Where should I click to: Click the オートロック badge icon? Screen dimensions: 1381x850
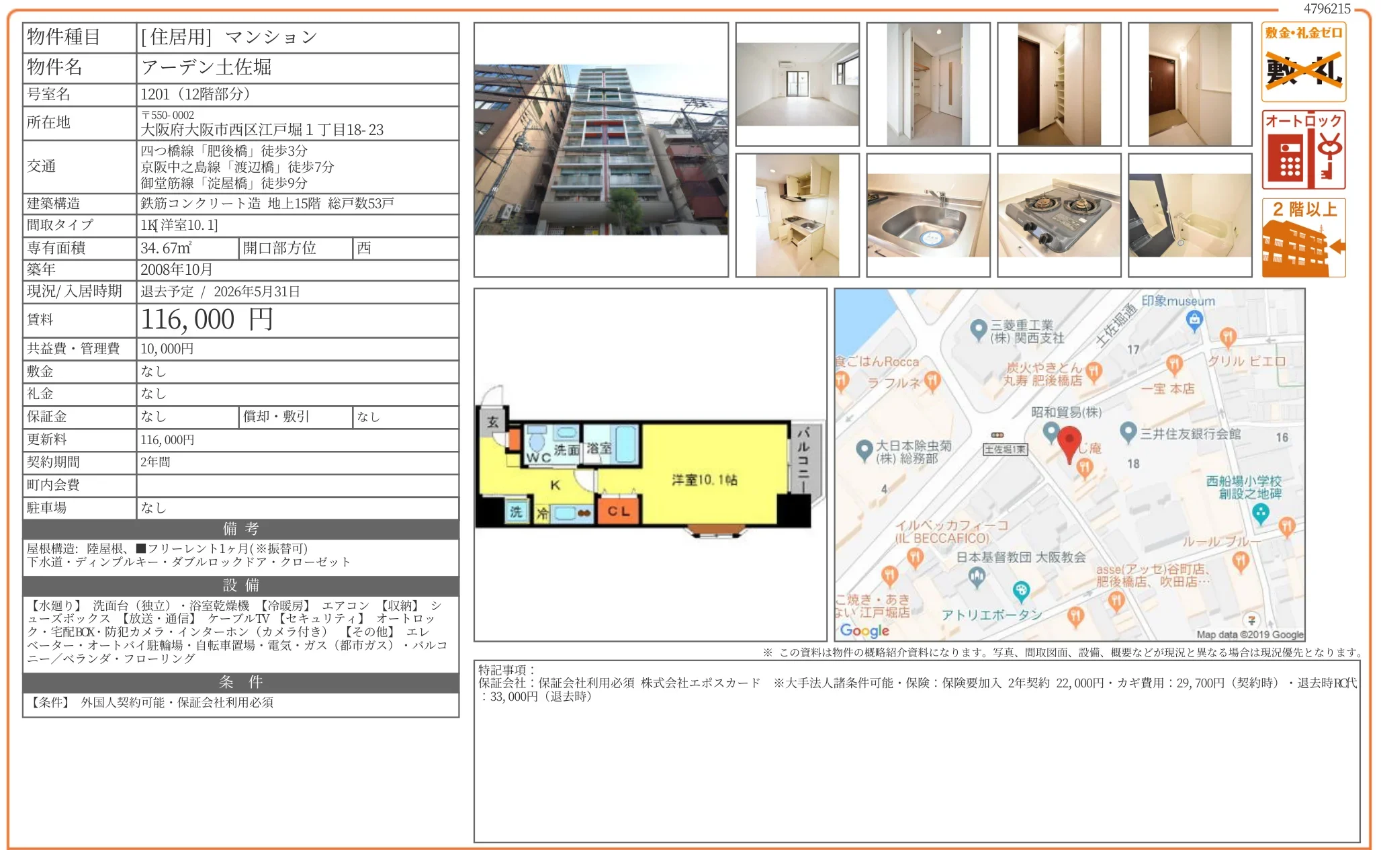point(1303,150)
